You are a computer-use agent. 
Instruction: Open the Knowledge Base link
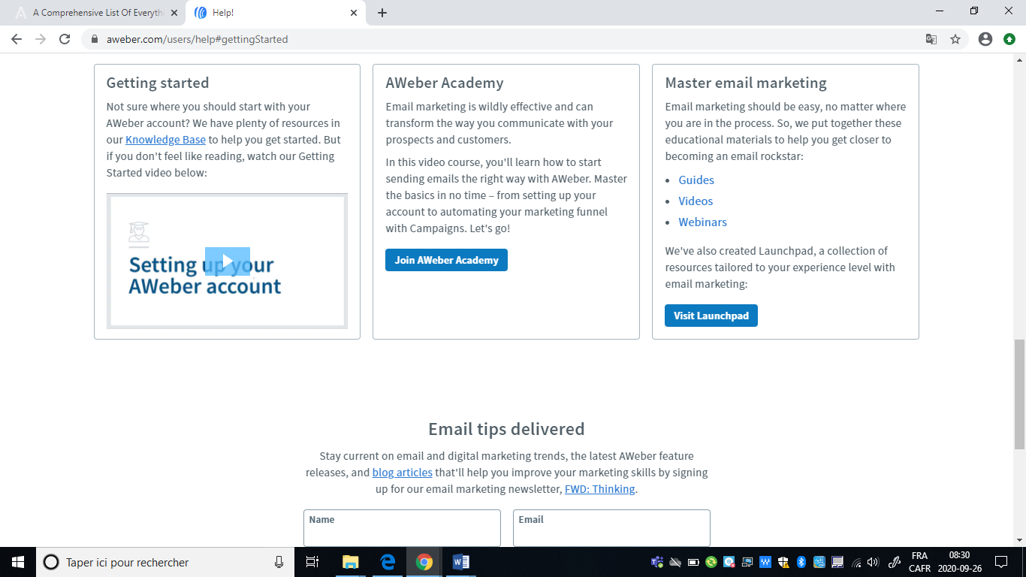tap(165, 140)
